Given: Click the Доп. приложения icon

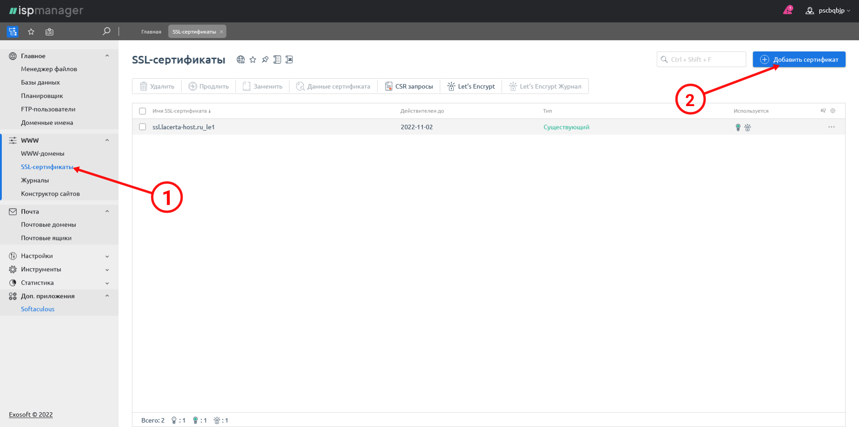Looking at the screenshot, I should click(13, 296).
